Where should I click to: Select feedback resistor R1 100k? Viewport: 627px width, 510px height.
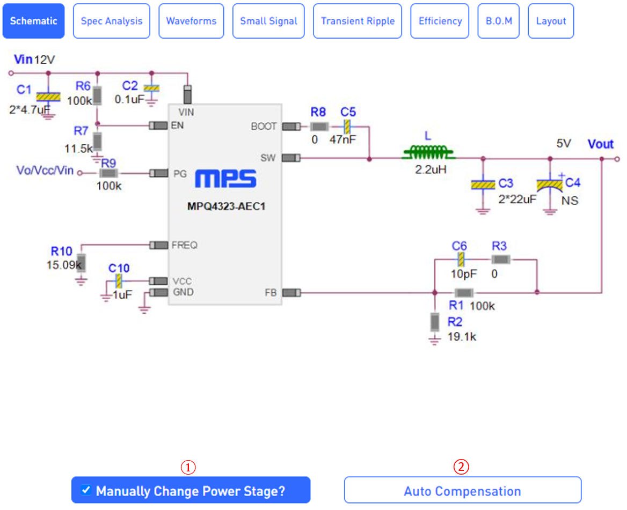click(463, 293)
